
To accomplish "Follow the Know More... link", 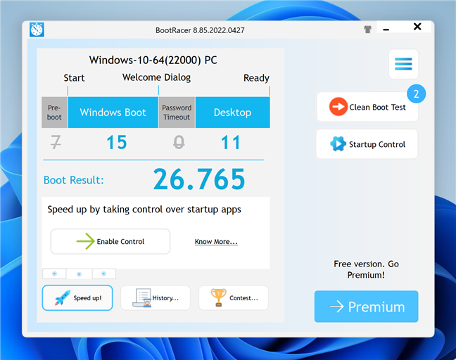I will (x=216, y=242).
